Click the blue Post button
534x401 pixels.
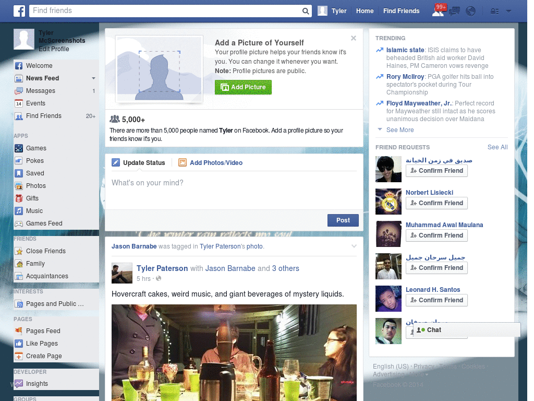click(x=343, y=220)
